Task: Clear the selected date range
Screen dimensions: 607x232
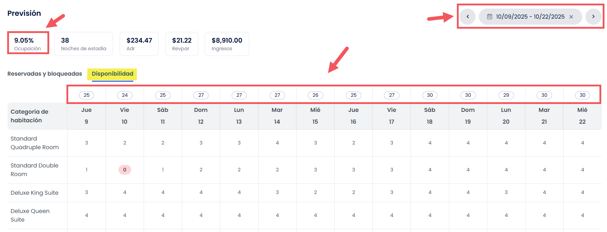Action: [x=571, y=17]
